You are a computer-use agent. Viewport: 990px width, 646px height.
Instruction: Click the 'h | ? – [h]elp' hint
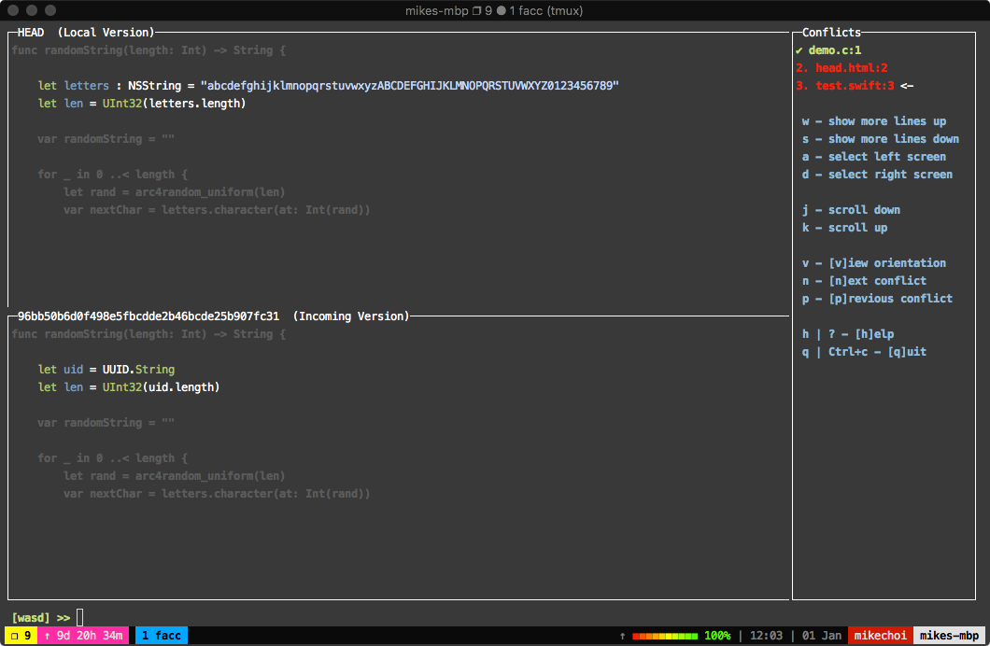tap(848, 333)
